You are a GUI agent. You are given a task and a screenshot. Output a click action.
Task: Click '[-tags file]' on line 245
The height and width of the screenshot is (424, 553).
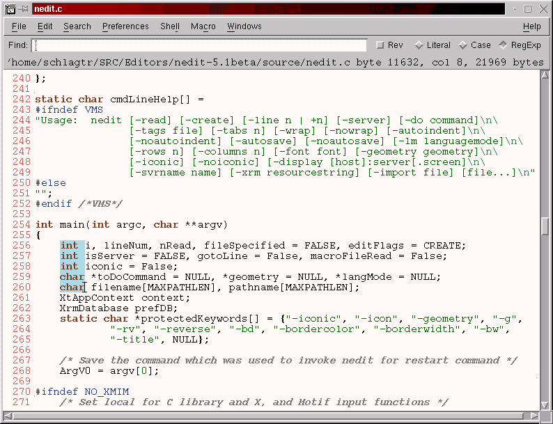click(x=166, y=131)
